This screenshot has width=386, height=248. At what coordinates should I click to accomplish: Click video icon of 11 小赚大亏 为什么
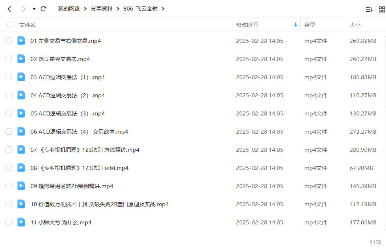(21, 222)
